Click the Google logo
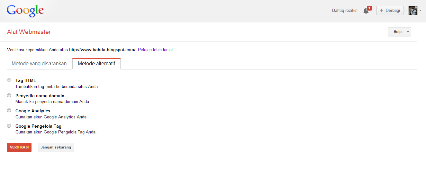The height and width of the screenshot is (184, 426). [x=25, y=11]
